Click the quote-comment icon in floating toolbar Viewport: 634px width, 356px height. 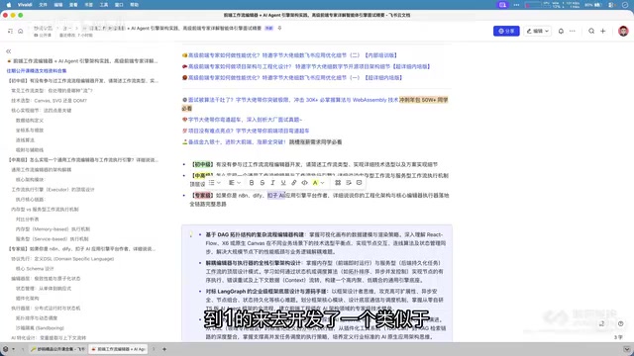(349, 183)
